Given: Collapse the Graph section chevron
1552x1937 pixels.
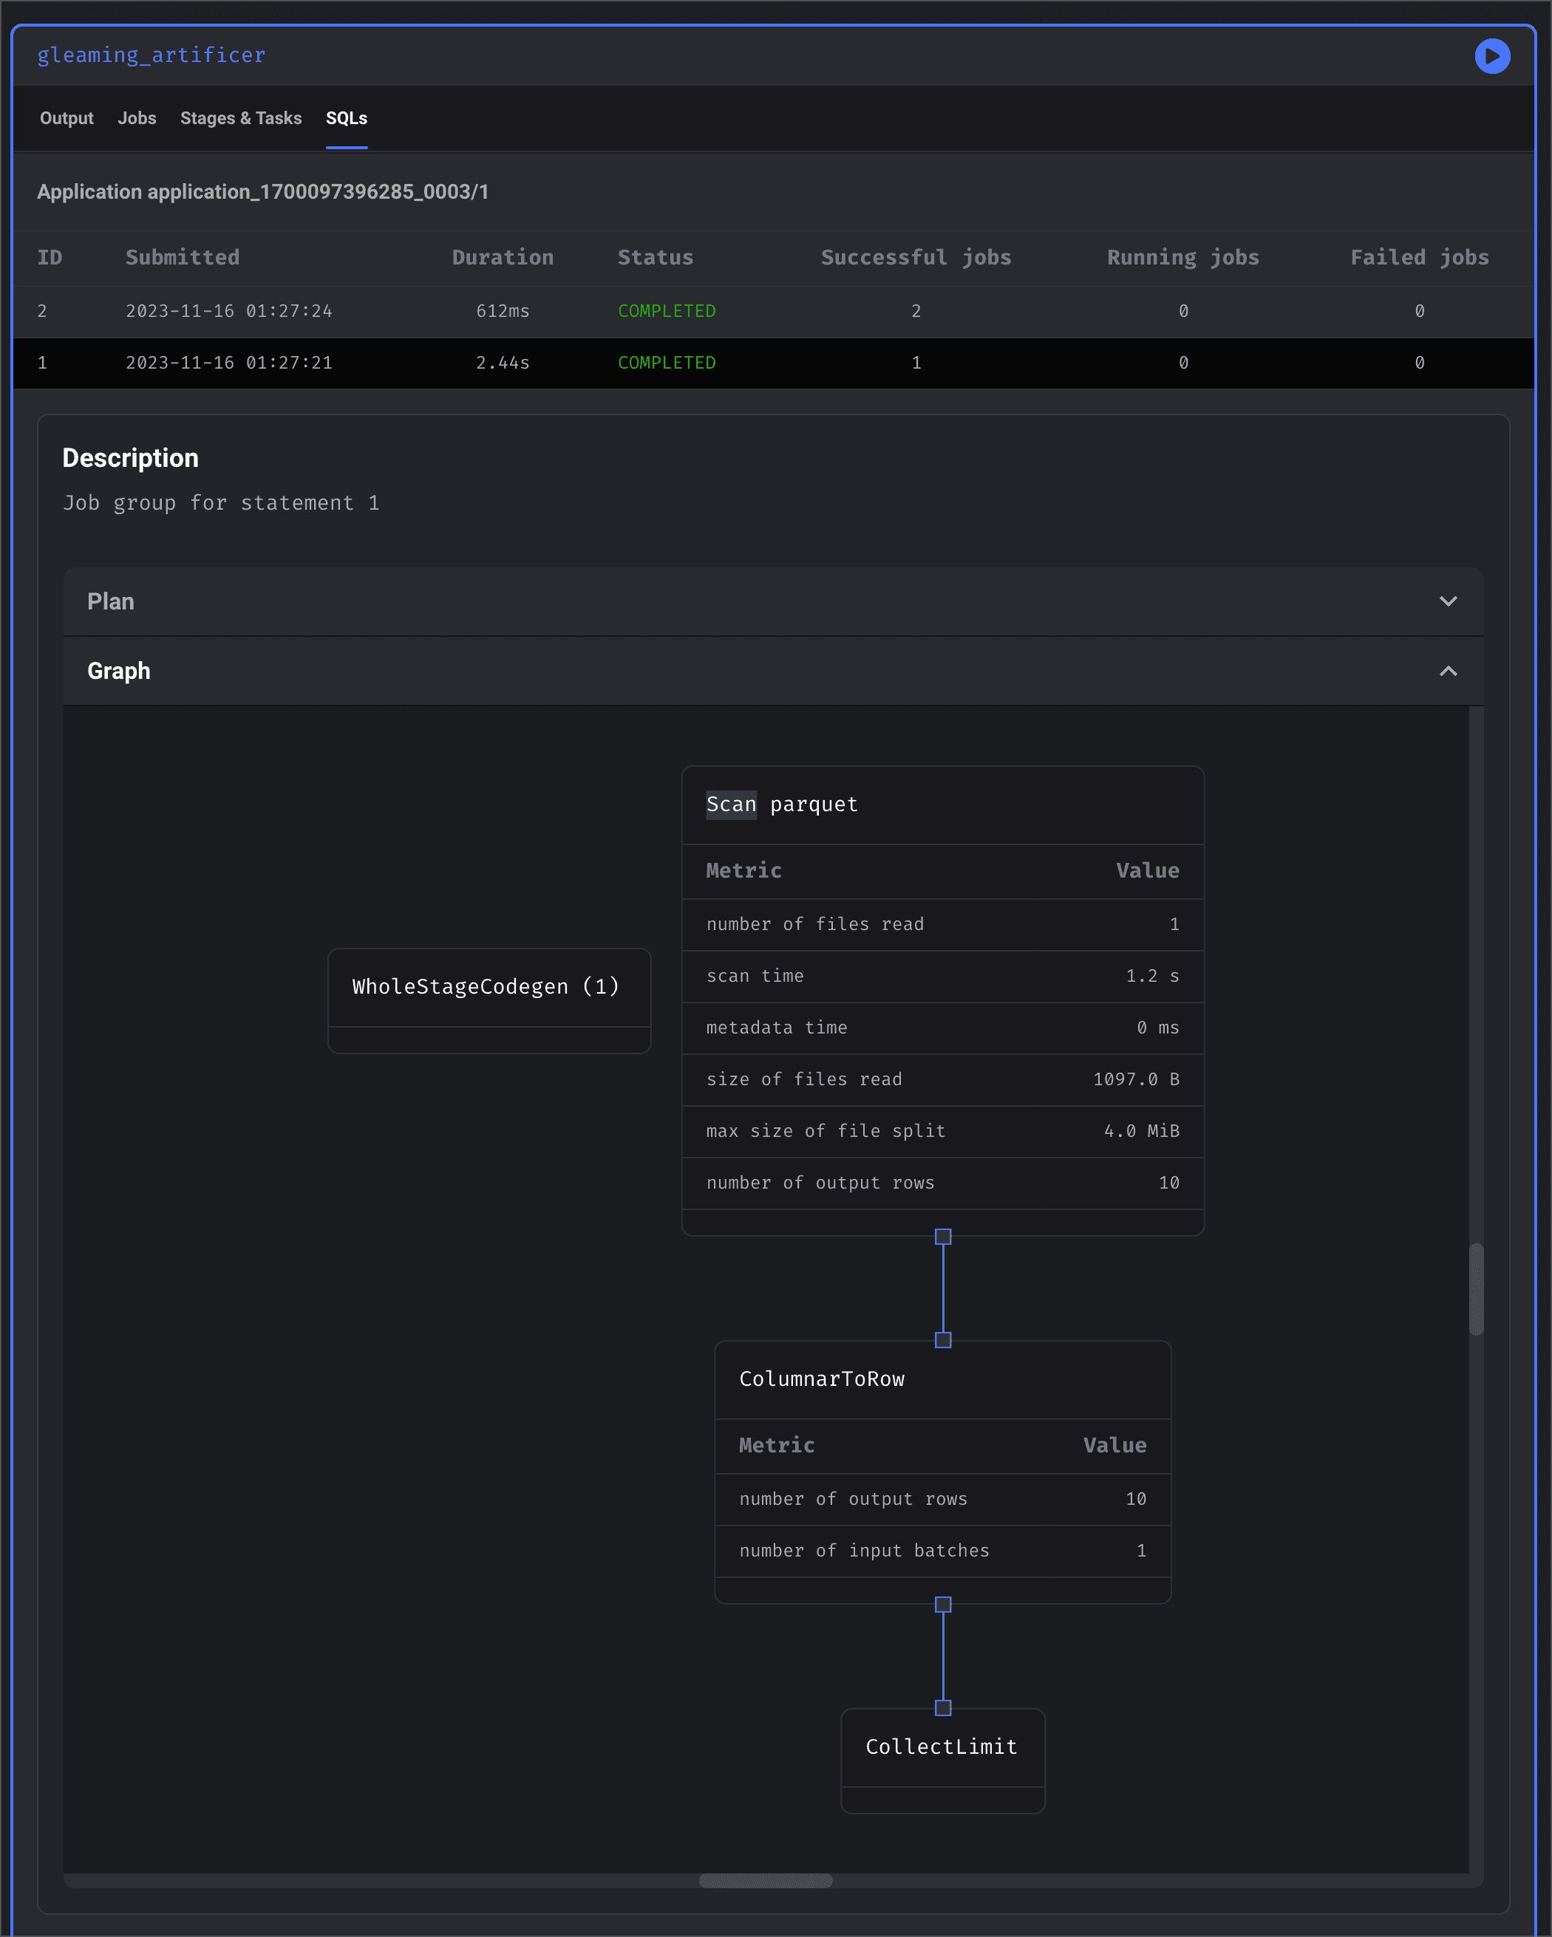Looking at the screenshot, I should 1448,671.
